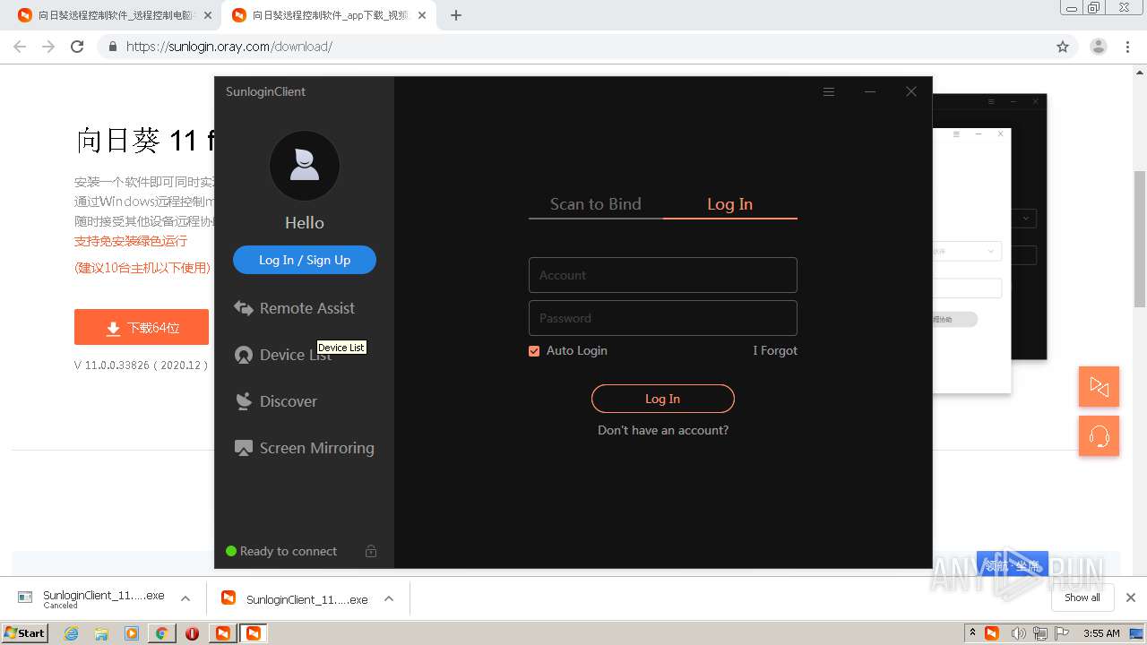
Task: Click the Action Center flag tray icon
Action: point(1063,633)
